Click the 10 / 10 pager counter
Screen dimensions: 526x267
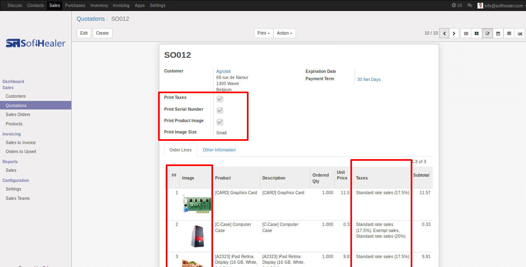[x=431, y=33]
